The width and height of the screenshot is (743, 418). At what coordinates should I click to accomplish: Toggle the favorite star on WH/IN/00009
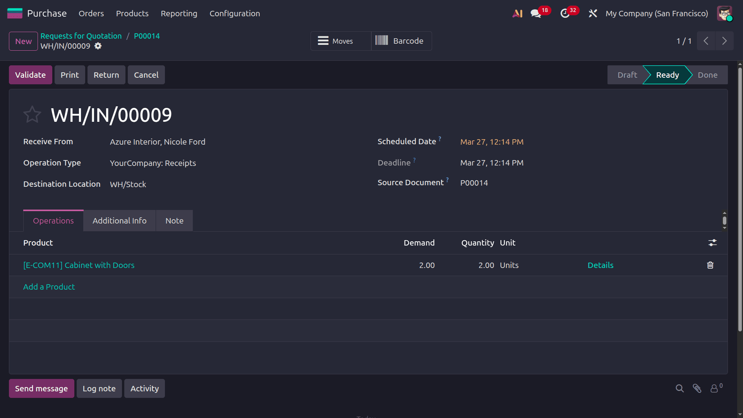(x=33, y=114)
